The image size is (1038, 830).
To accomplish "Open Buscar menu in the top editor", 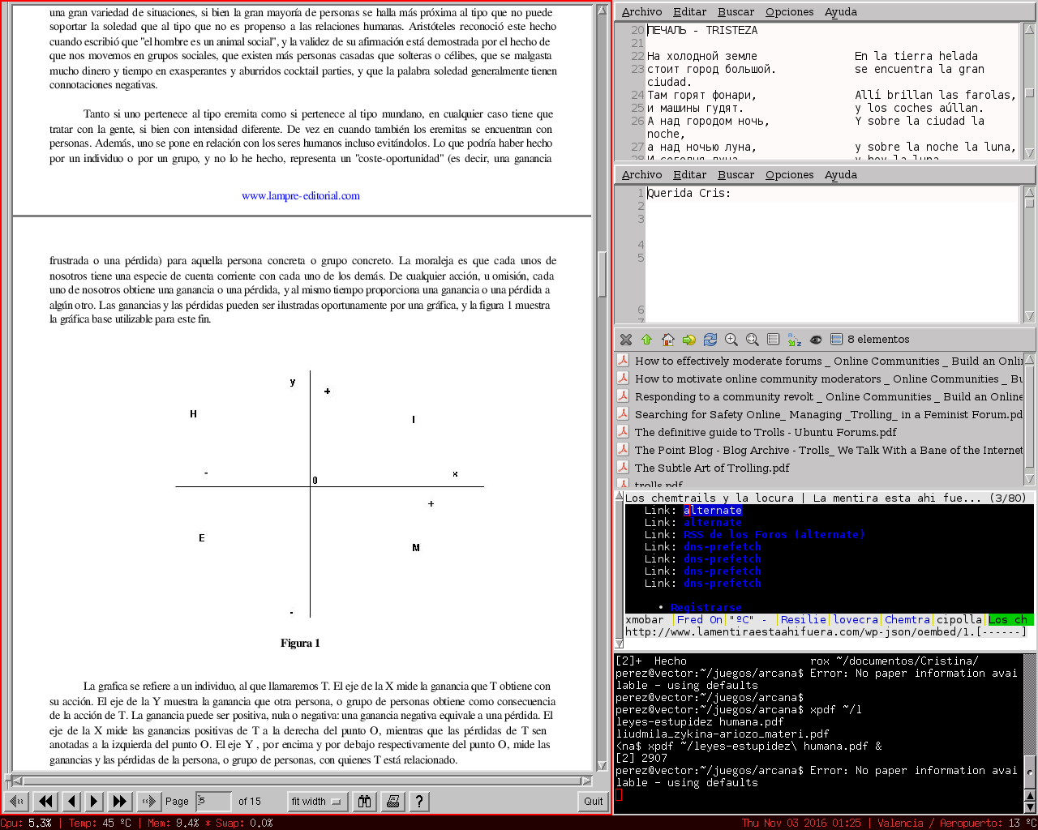I will [736, 12].
